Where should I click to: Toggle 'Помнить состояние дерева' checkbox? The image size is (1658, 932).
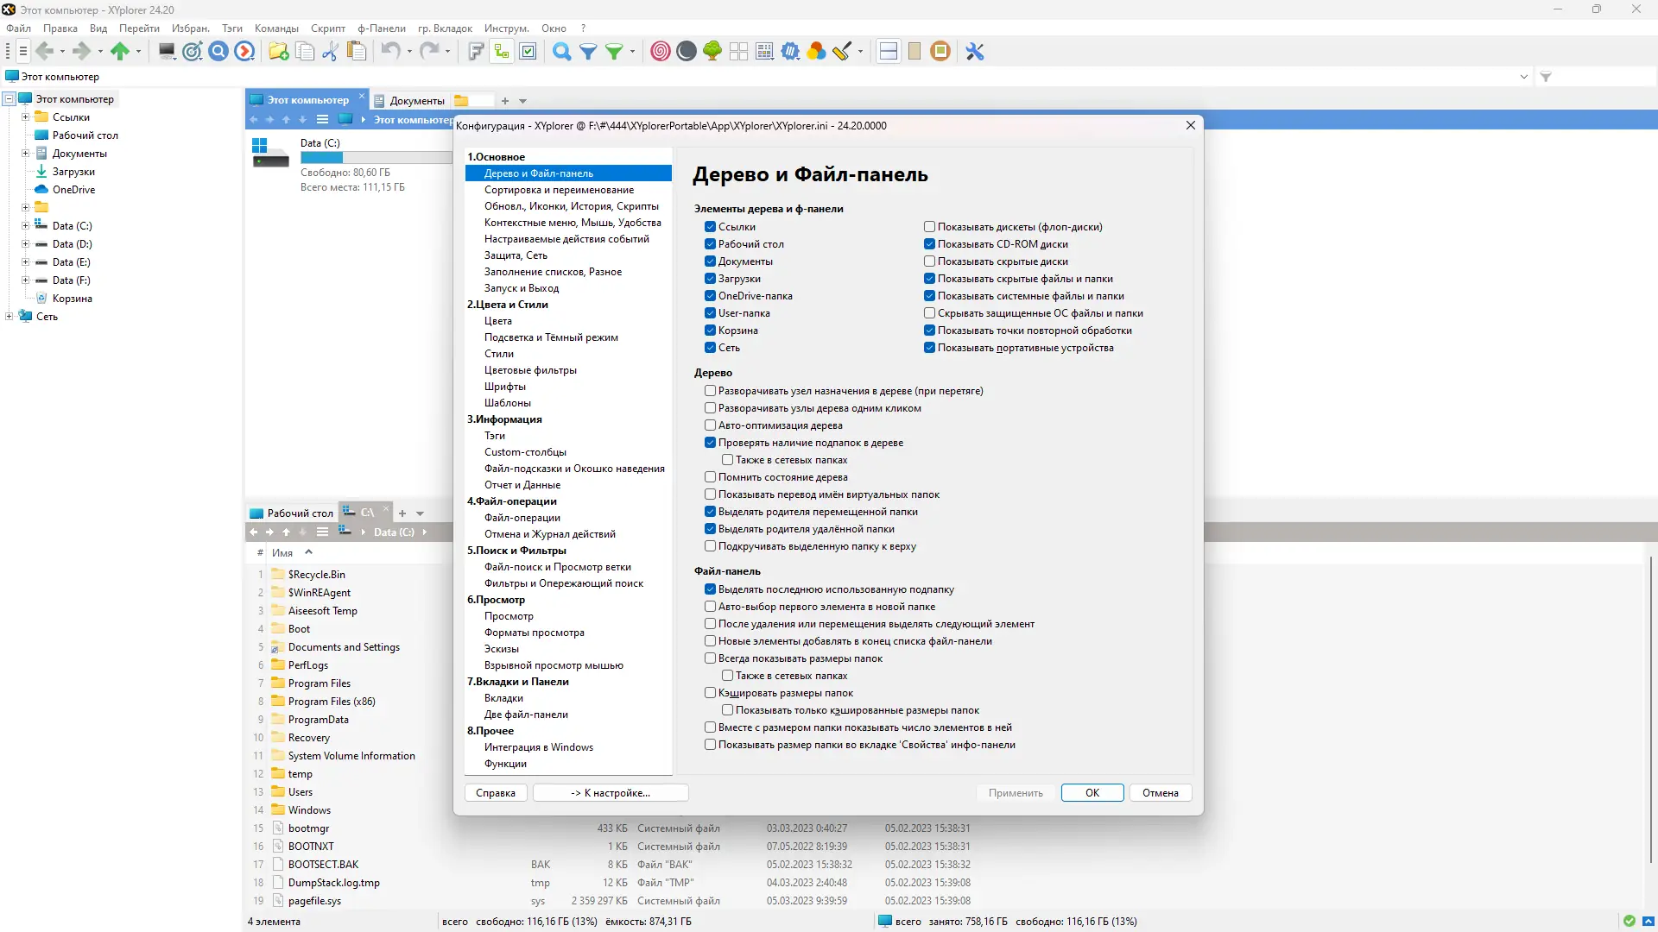coord(710,477)
